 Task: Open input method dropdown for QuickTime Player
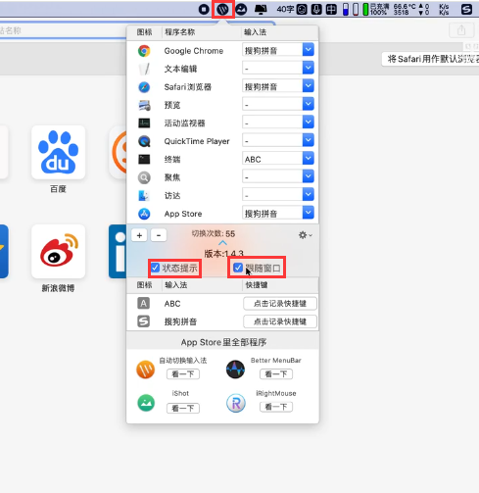point(308,140)
